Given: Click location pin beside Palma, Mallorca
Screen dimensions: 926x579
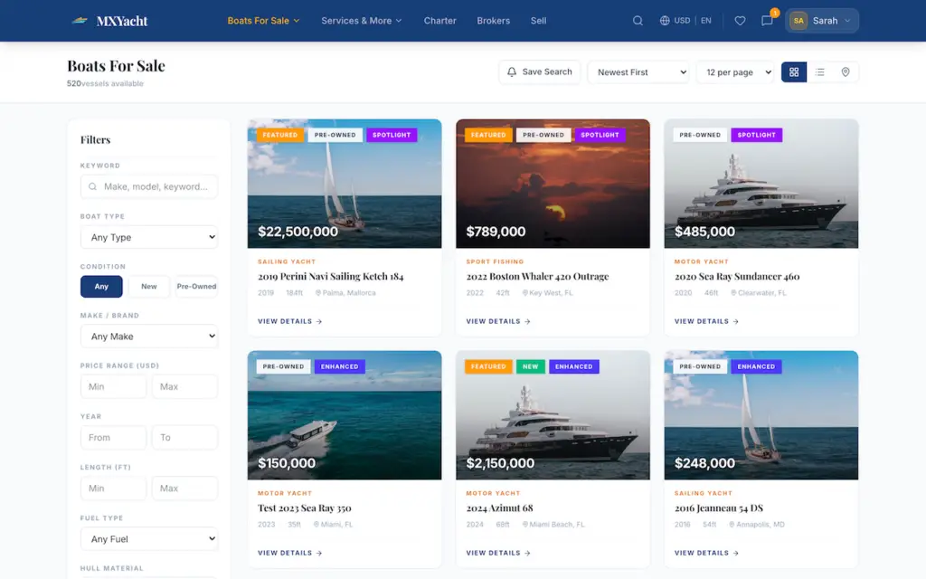Looking at the screenshot, I should coord(318,293).
